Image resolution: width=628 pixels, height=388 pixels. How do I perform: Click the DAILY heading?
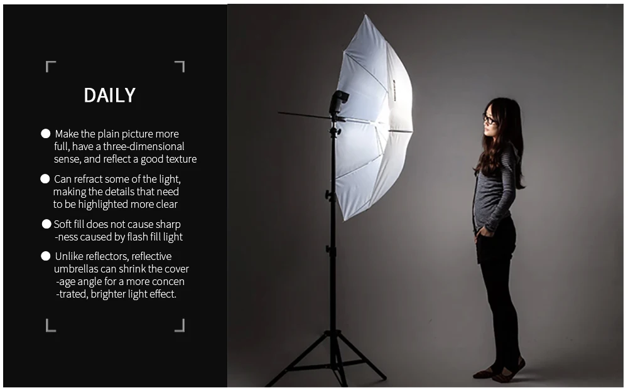tap(110, 95)
